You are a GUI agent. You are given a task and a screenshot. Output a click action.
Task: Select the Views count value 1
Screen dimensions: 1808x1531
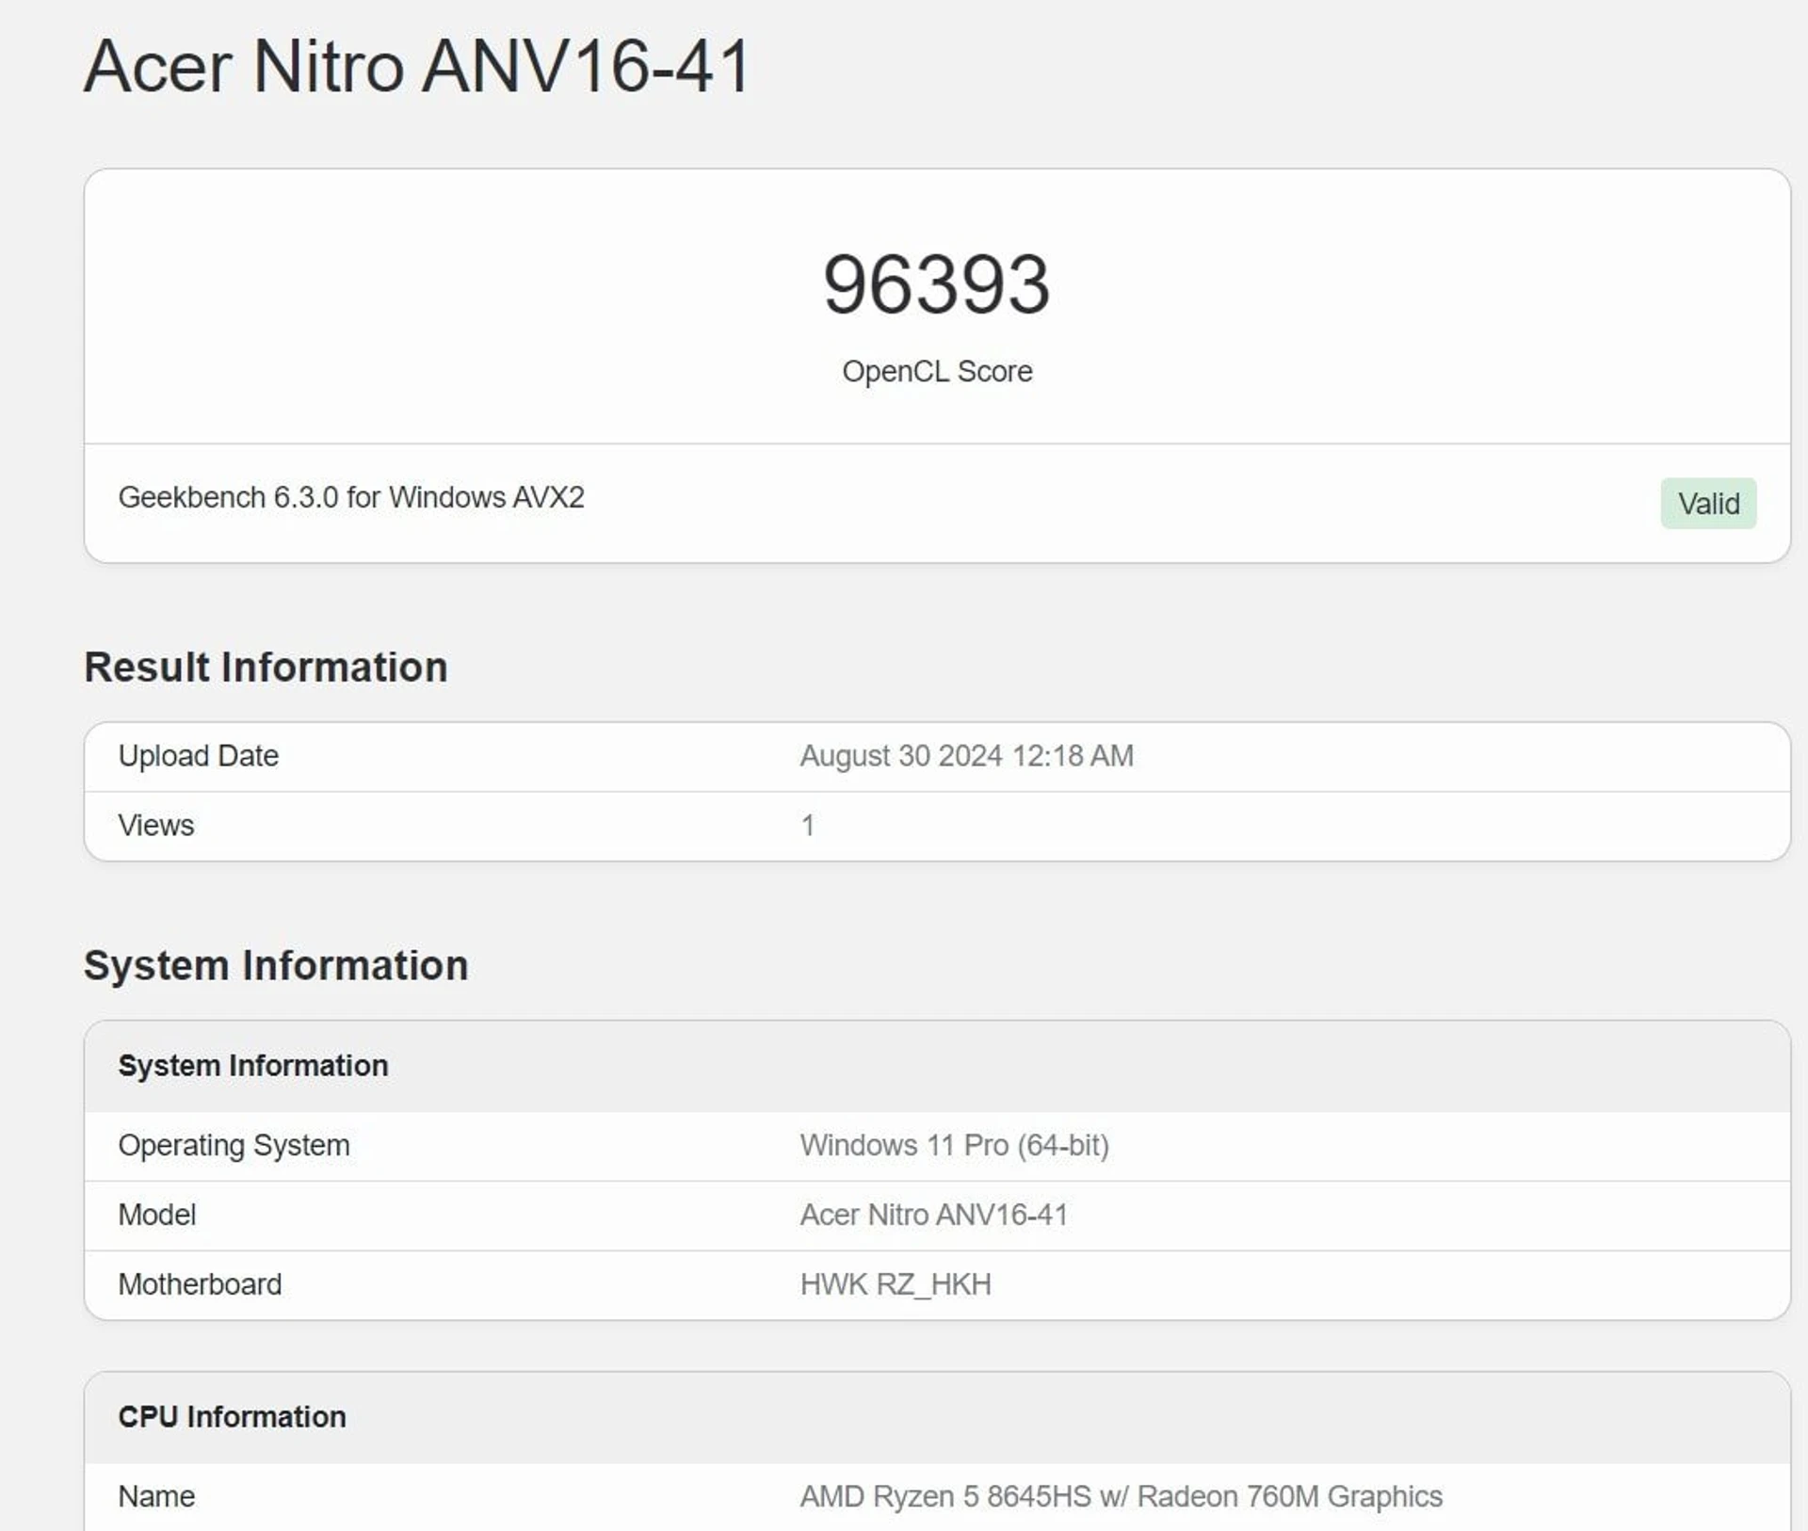[808, 826]
